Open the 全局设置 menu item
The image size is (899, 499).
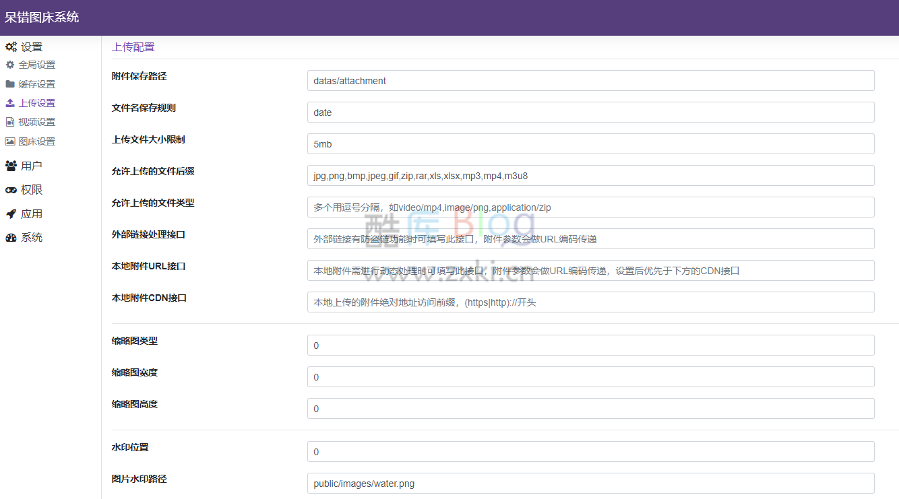pos(37,65)
